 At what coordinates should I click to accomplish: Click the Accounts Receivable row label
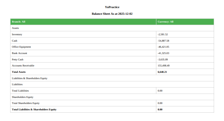coord(23,66)
